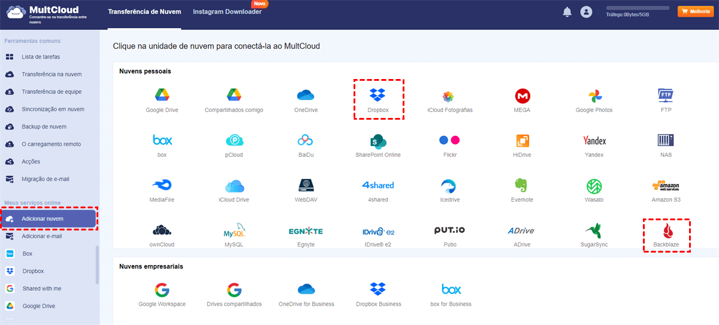Add OneDrive for Business

pos(306,294)
